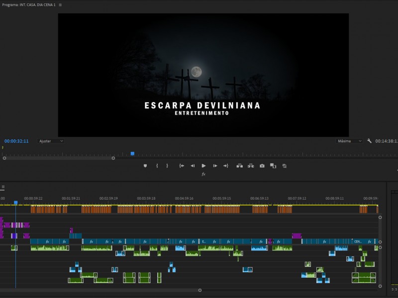
Task: Toggle the Global FX Mute fx badge
Action: pos(202,174)
